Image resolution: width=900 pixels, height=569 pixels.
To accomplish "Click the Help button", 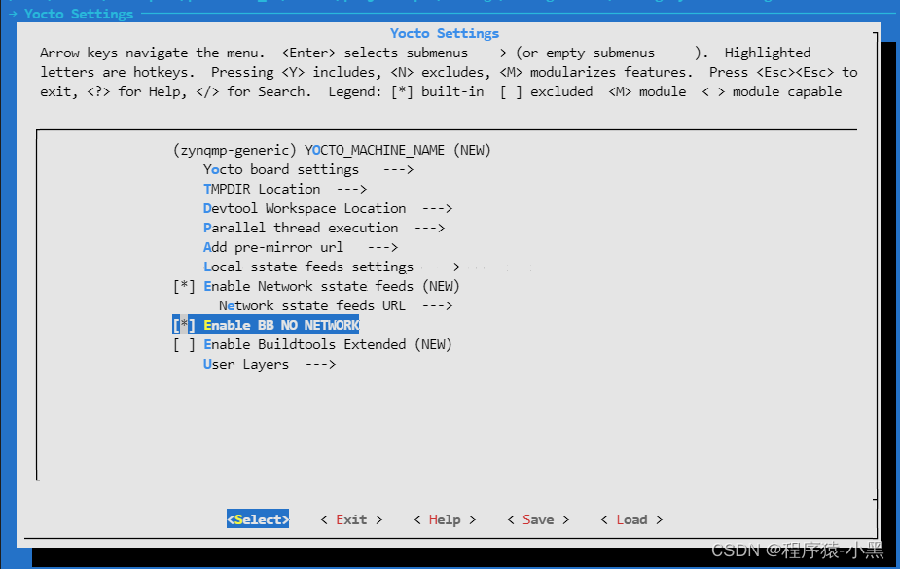I will tap(445, 519).
